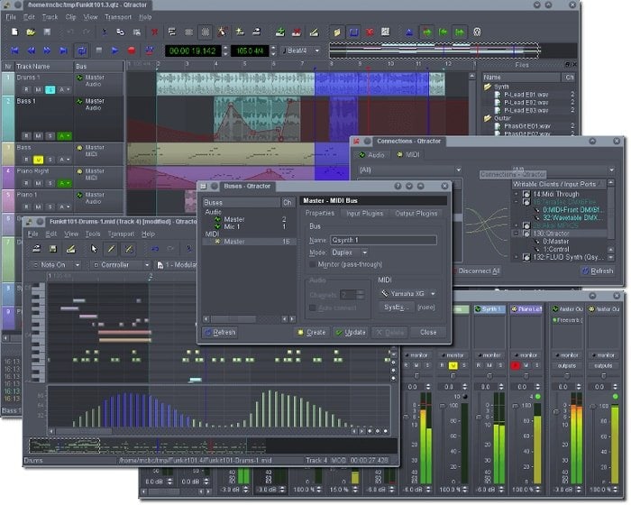Open Tools menu in MIDI editor
This screenshot has height=505, width=631.
pyautogui.click(x=93, y=234)
